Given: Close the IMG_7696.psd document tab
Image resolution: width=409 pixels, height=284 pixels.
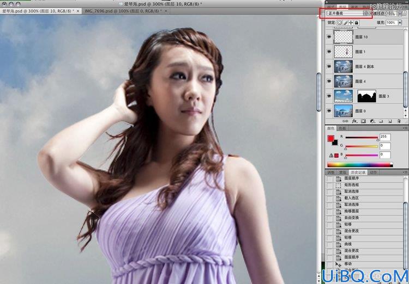Looking at the screenshot, I should pyautogui.click(x=166, y=11).
